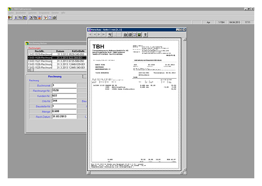Click cell 8528-340-050 in invoice list

tap(77, 54)
